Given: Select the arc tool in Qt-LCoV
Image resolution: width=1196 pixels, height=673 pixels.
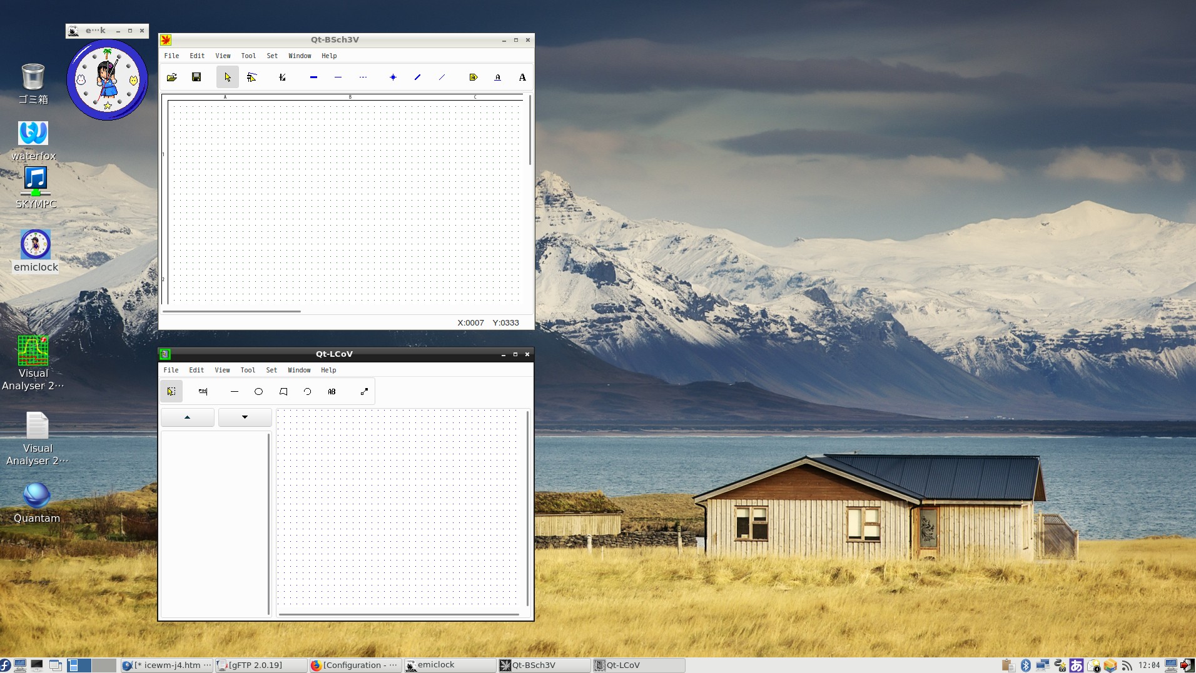Looking at the screenshot, I should click(x=307, y=392).
